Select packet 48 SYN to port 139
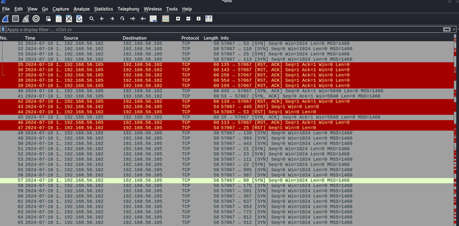 [x=227, y=133]
